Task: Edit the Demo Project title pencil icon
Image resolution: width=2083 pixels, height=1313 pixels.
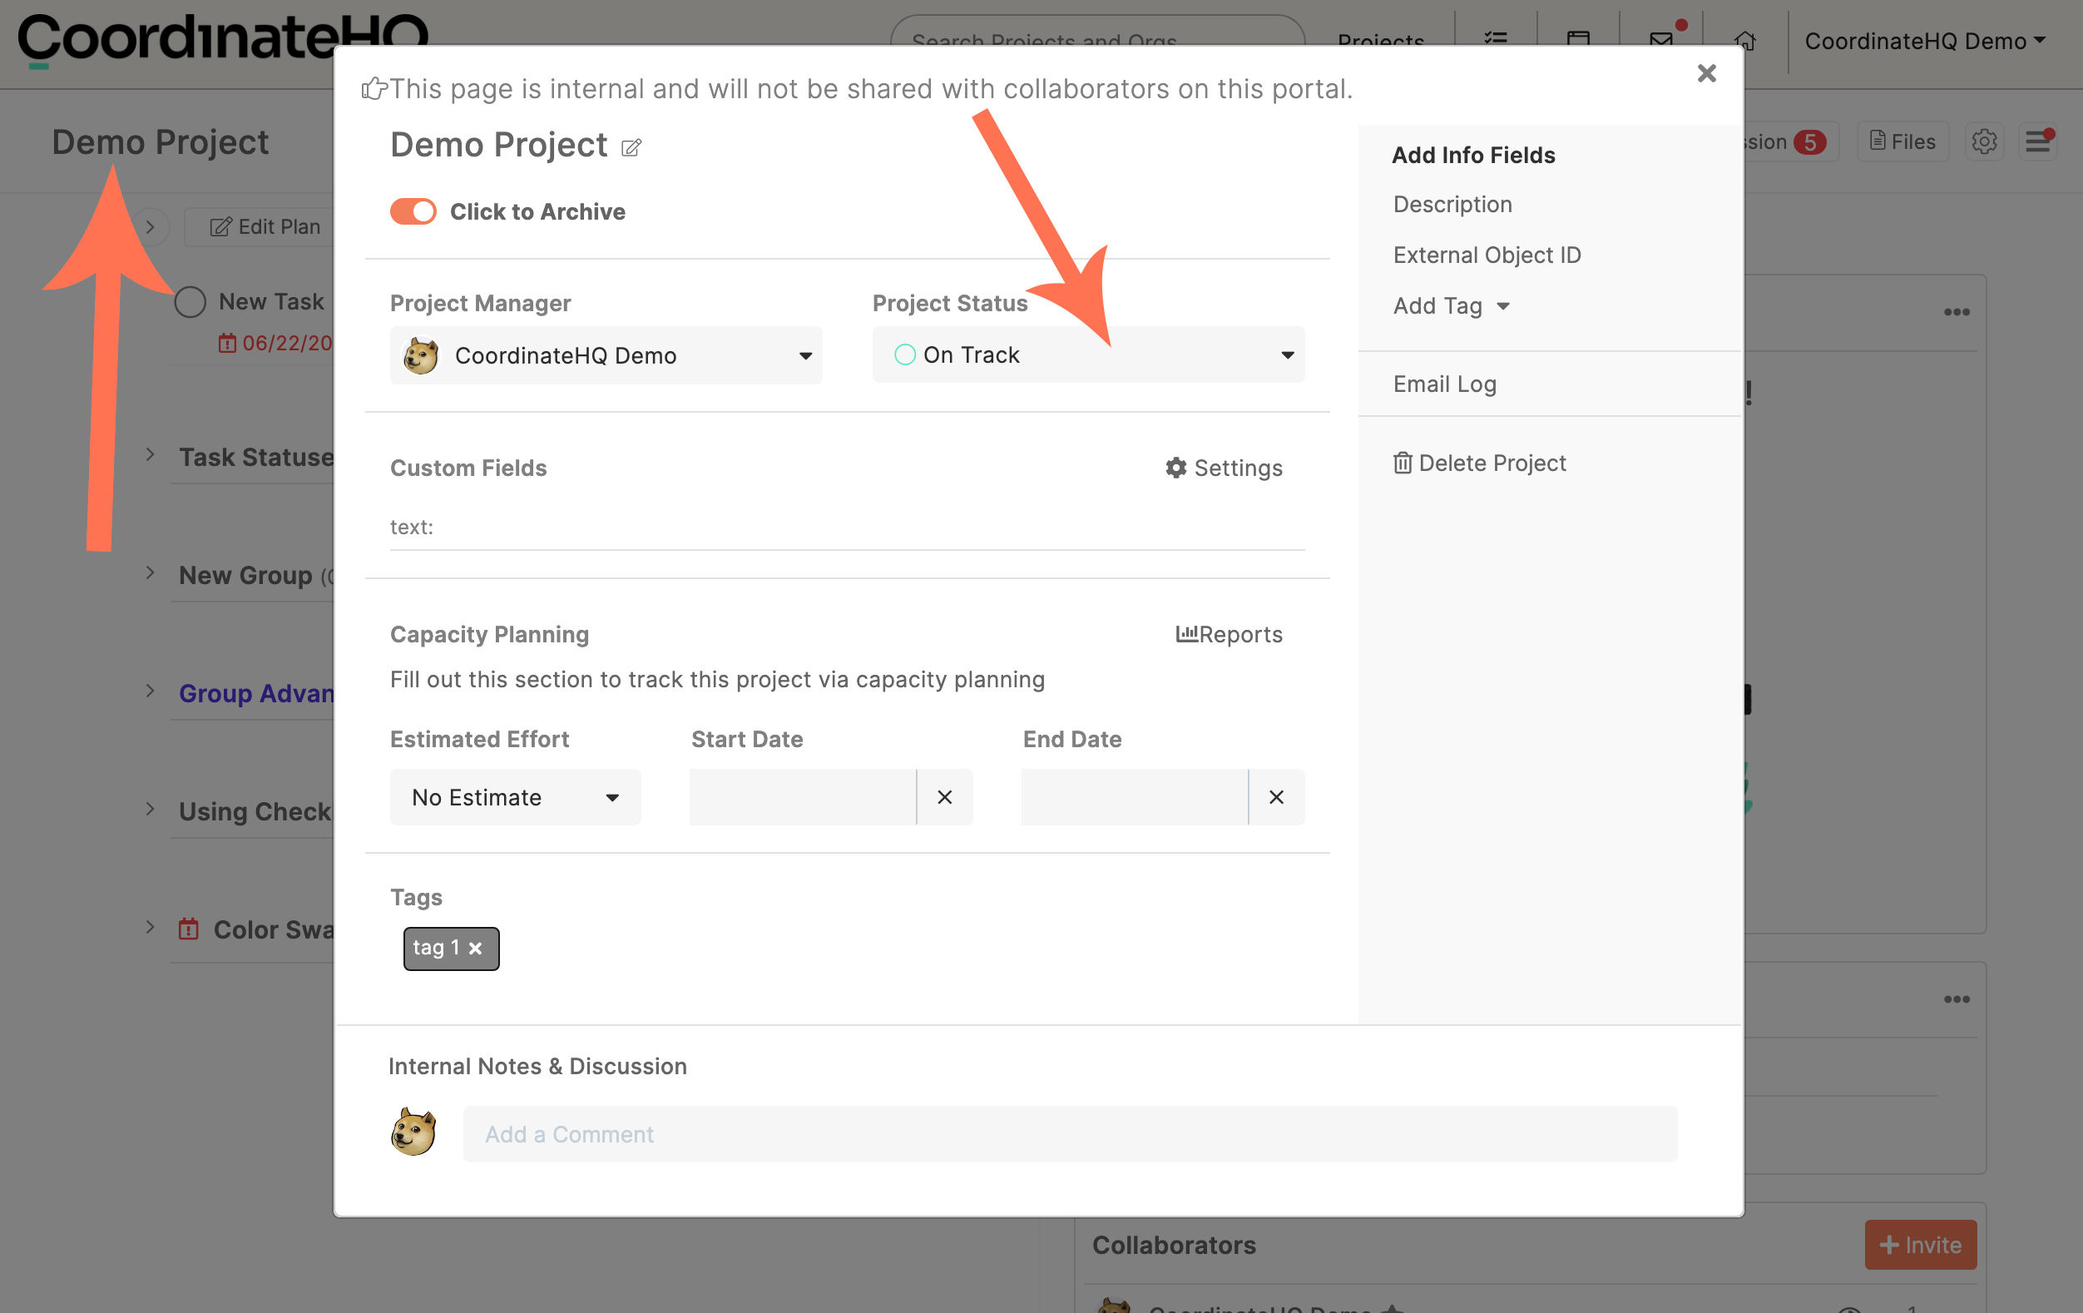Action: pos(631,148)
